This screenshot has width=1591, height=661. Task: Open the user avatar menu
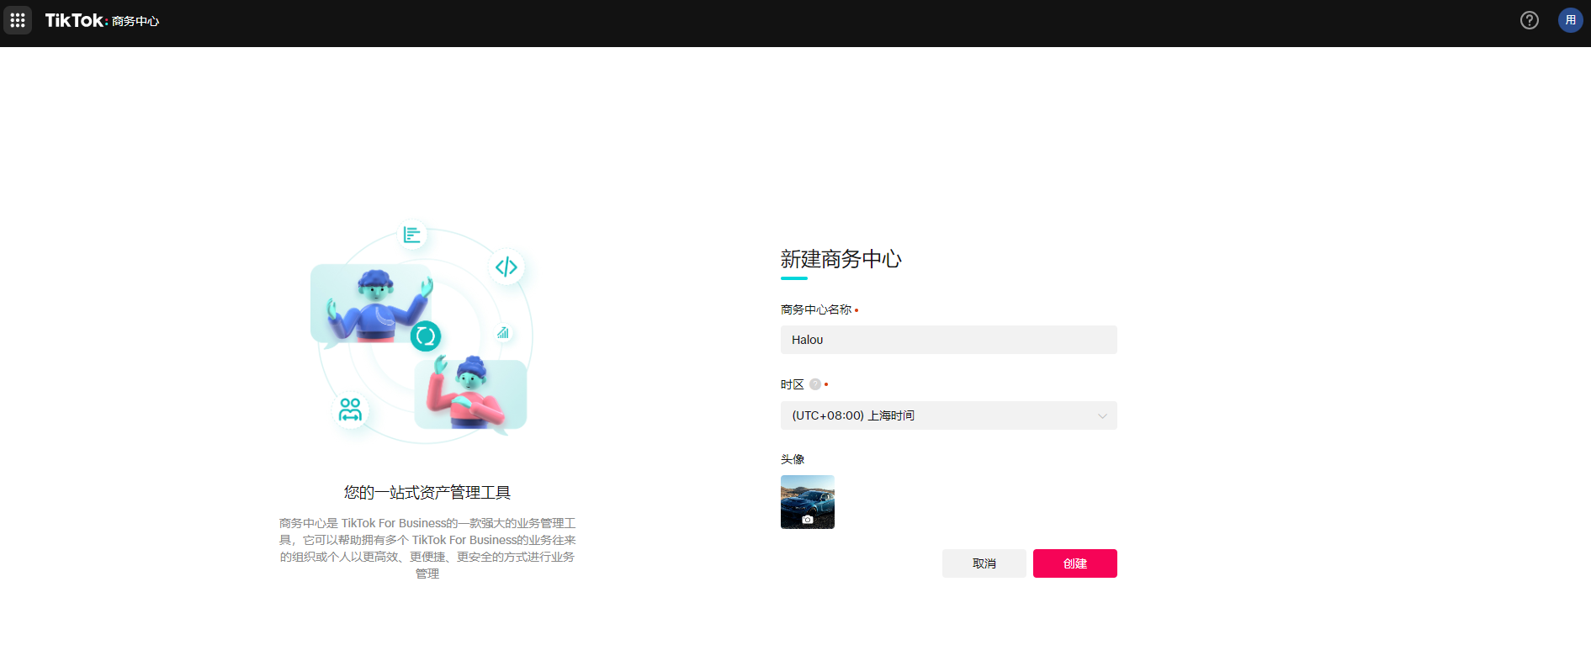1570,20
